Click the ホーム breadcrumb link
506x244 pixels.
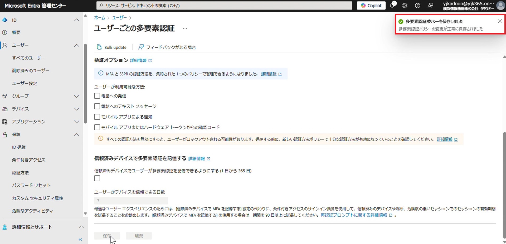pos(99,18)
